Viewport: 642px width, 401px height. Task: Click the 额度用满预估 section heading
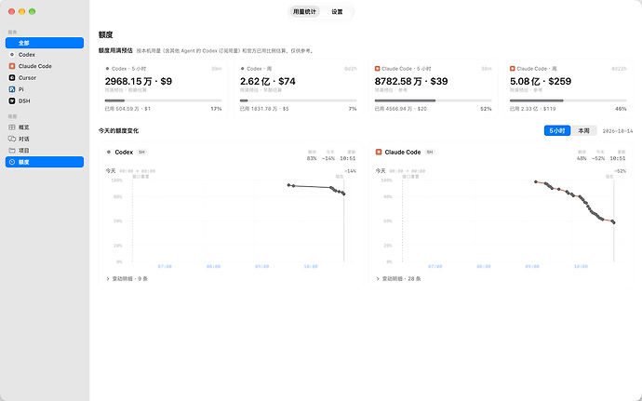pyautogui.click(x=115, y=50)
